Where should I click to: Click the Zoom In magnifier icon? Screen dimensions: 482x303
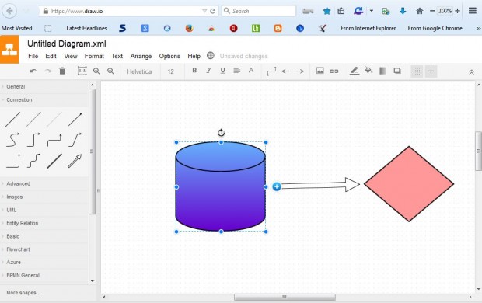96,71
